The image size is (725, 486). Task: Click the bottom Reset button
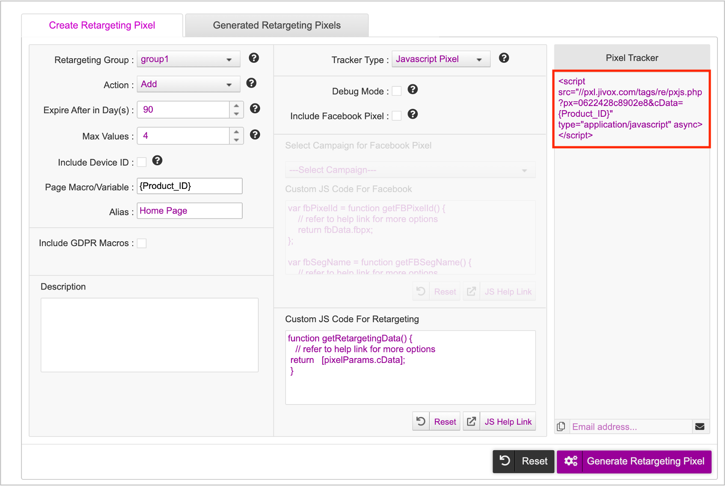point(523,461)
